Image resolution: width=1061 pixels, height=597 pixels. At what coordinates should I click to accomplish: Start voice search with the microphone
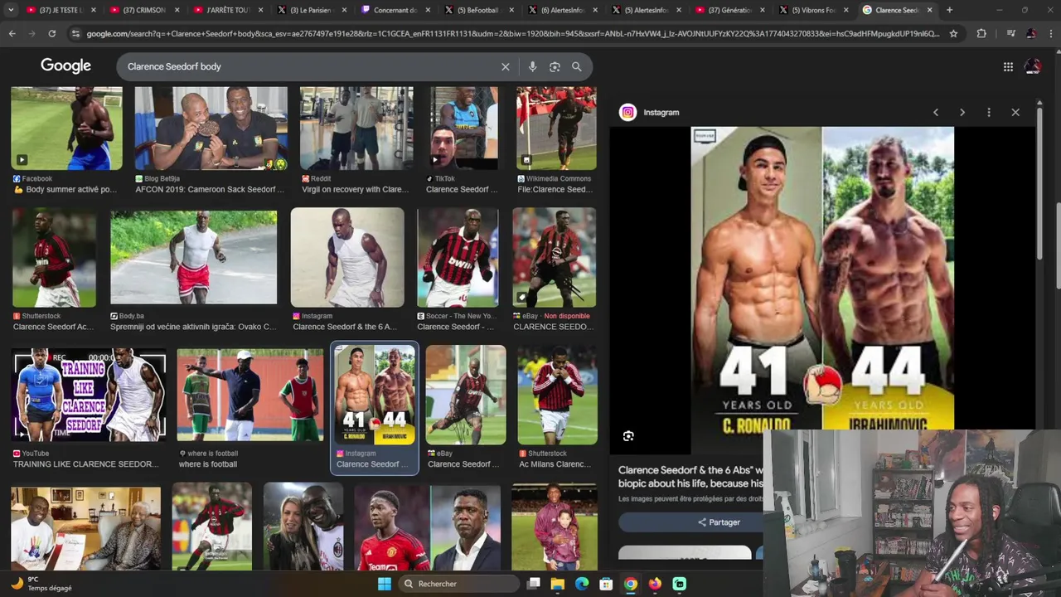[x=532, y=66]
